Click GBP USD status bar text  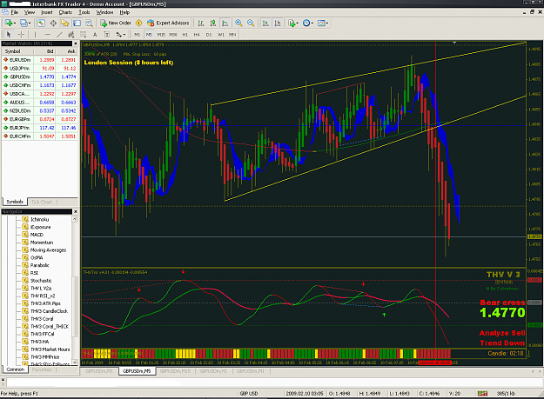click(249, 394)
